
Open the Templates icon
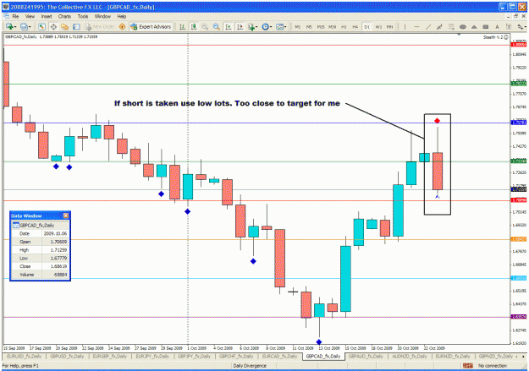pos(279,26)
